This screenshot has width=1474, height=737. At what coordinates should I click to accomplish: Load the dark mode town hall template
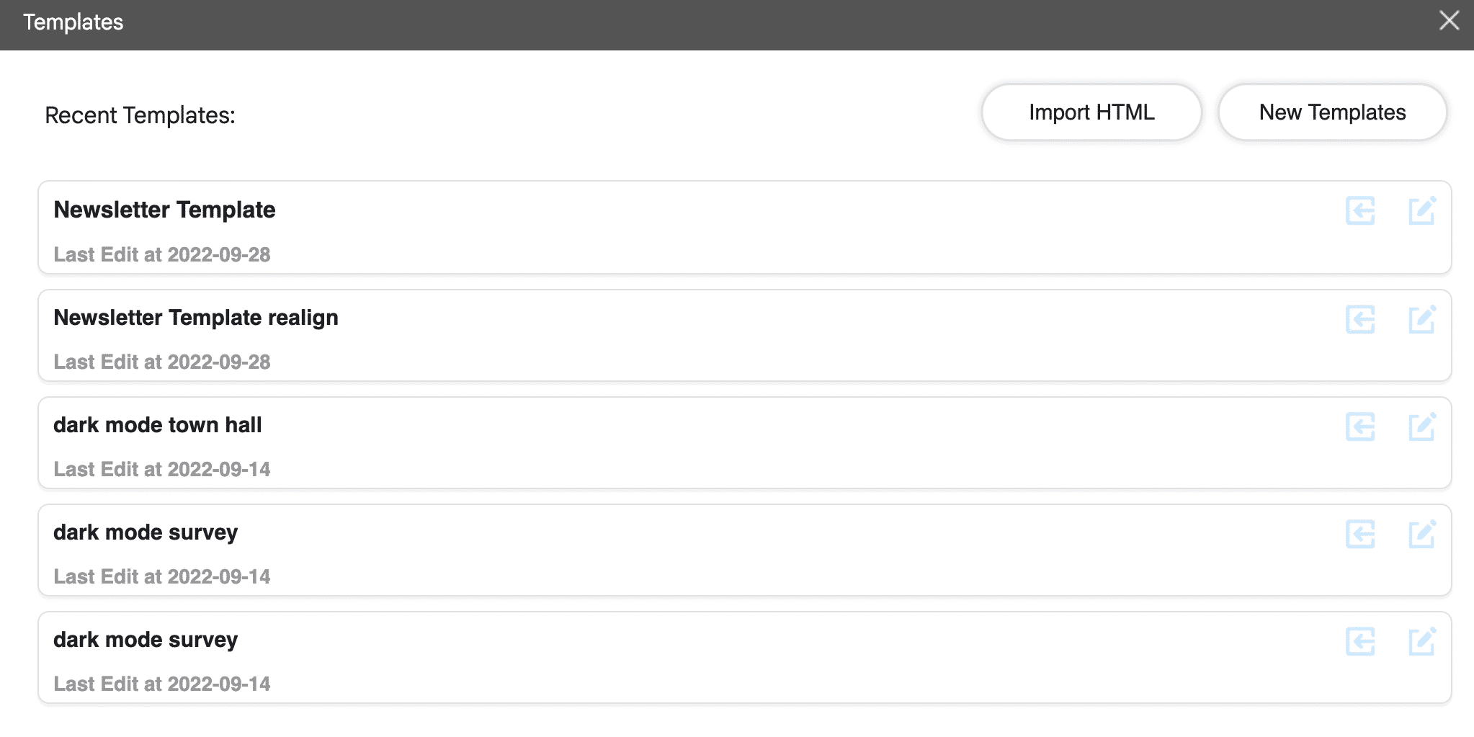pos(1360,426)
